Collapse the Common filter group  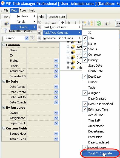coord(4,45)
